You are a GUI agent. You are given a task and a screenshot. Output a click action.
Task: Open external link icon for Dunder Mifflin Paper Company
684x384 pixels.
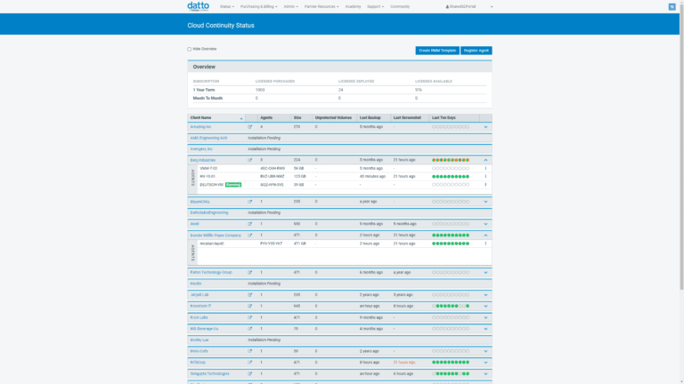[x=250, y=236]
